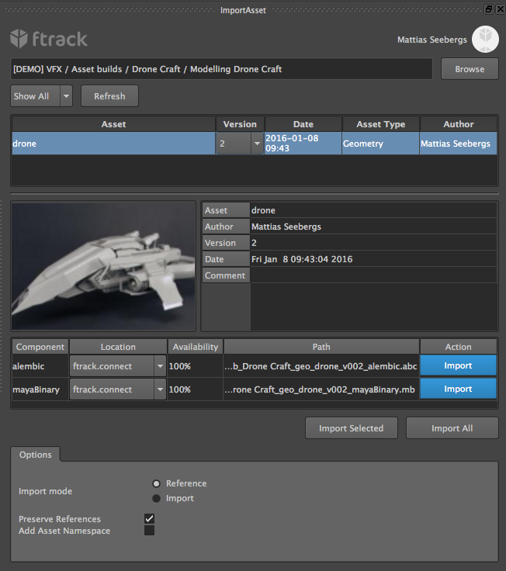Sort by Author column header
This screenshot has width=506, height=571.
(459, 124)
